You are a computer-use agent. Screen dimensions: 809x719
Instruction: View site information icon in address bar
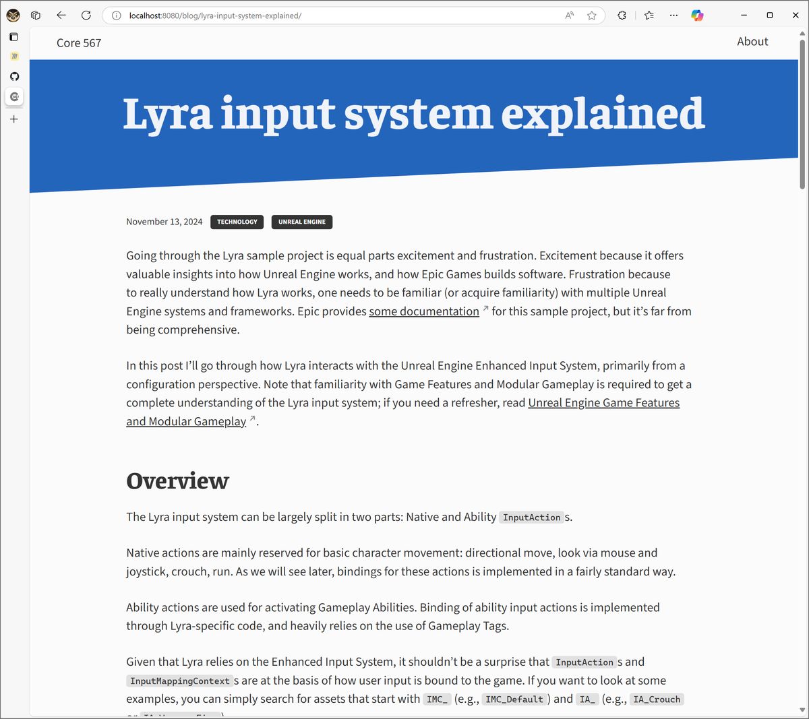116,15
